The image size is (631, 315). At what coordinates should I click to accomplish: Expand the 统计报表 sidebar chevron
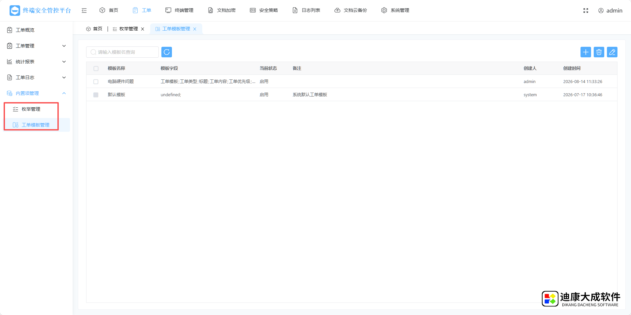(x=64, y=62)
